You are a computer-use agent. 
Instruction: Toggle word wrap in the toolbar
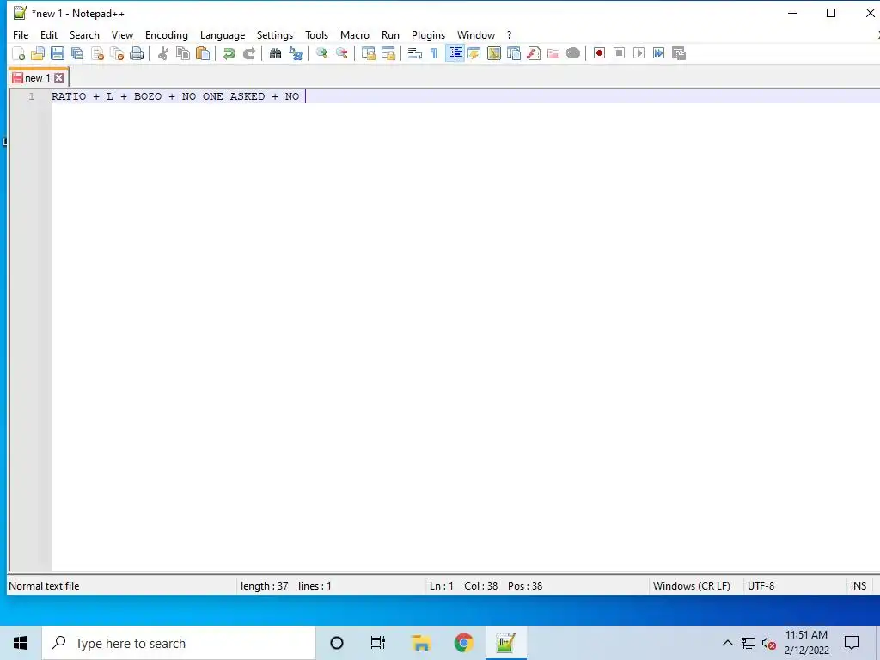click(415, 53)
